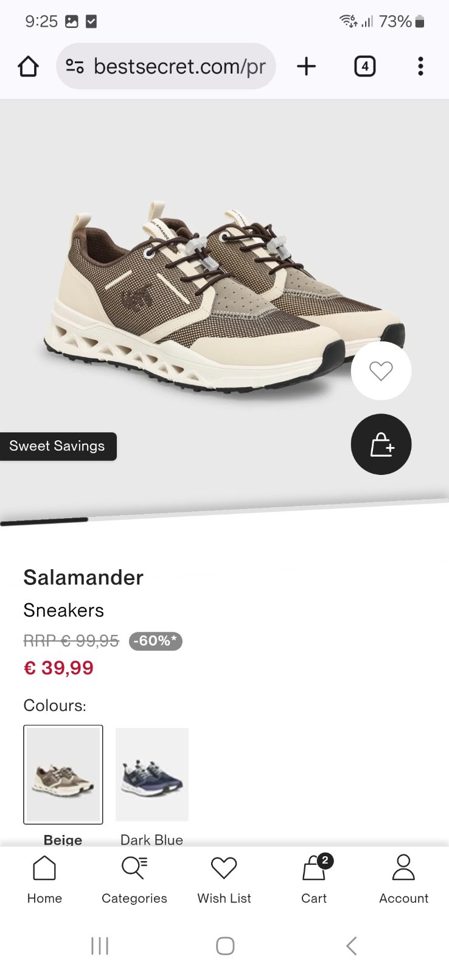Image resolution: width=449 pixels, height=973 pixels.
Task: Open Chrome three-dot overflow menu
Action: [x=420, y=66]
